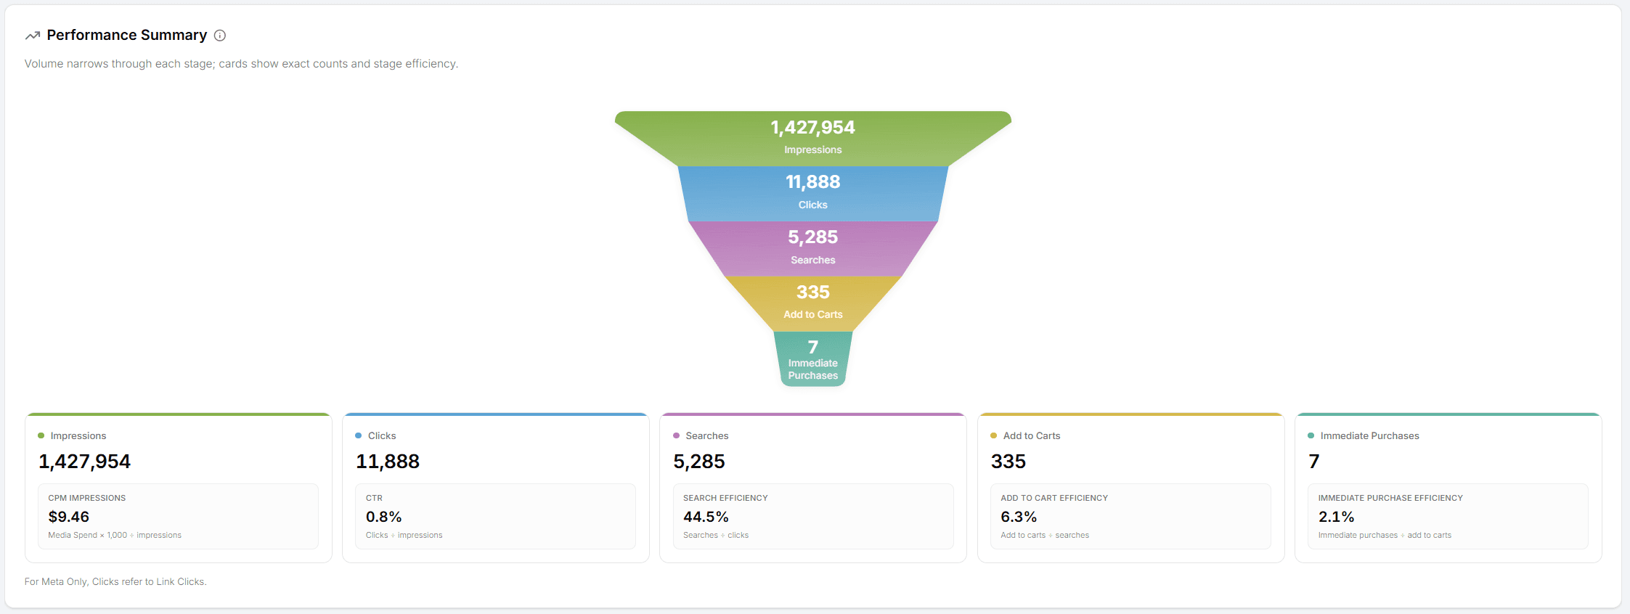Click the green dot on the Impressions card
This screenshot has width=1630, height=614.
41,435
